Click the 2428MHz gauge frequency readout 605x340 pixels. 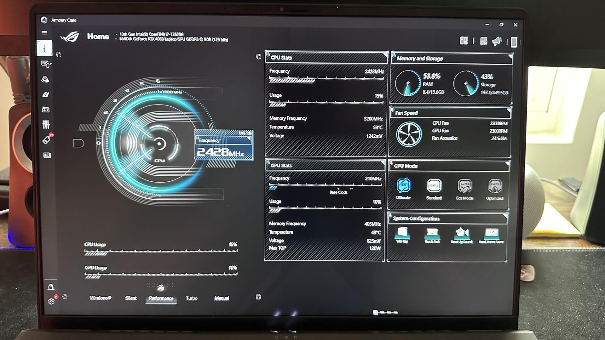coord(221,152)
